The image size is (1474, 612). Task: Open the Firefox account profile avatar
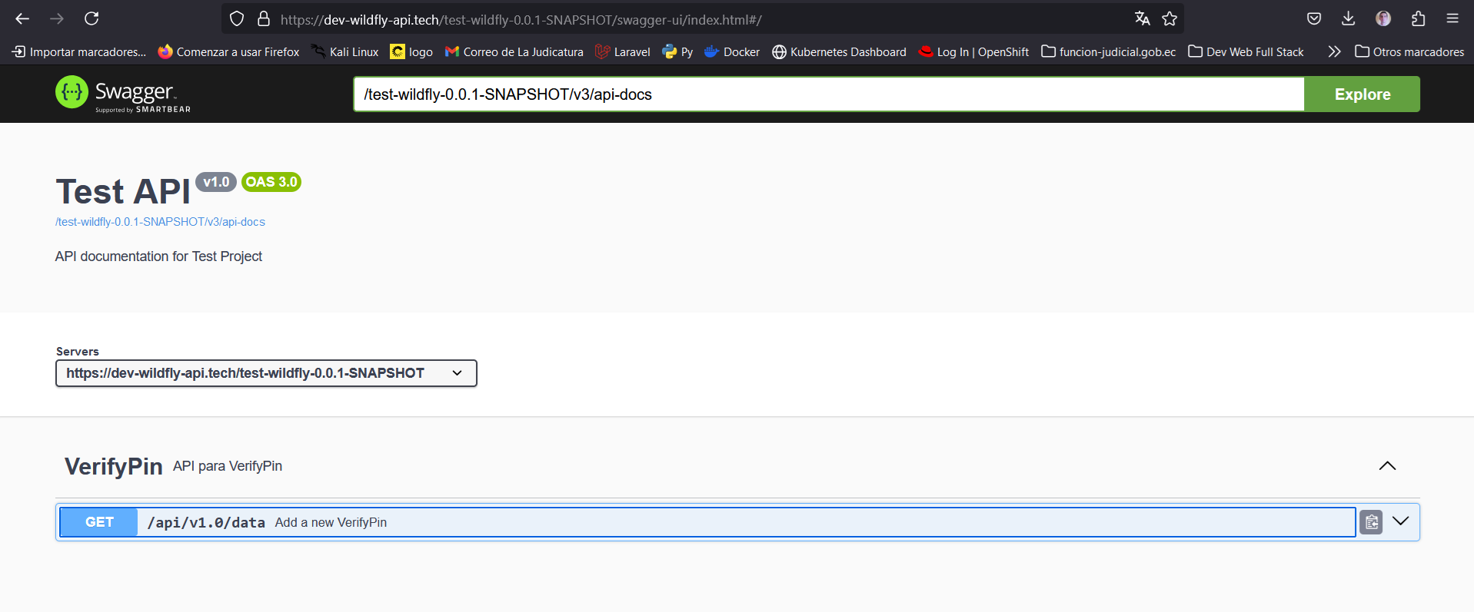point(1382,19)
